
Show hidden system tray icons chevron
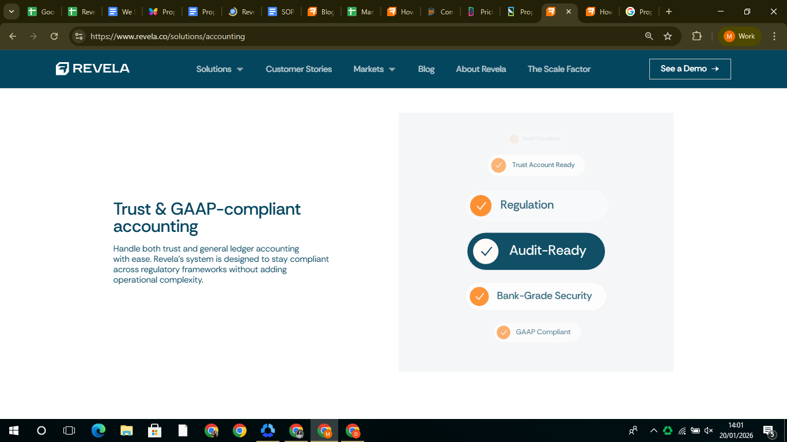pos(653,430)
